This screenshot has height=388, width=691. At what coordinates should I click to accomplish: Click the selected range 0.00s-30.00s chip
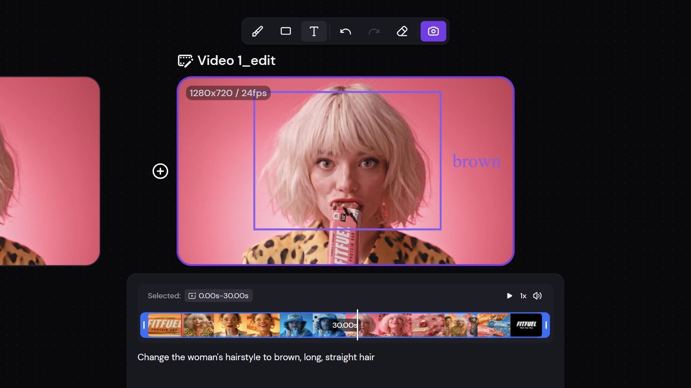pyautogui.click(x=219, y=296)
